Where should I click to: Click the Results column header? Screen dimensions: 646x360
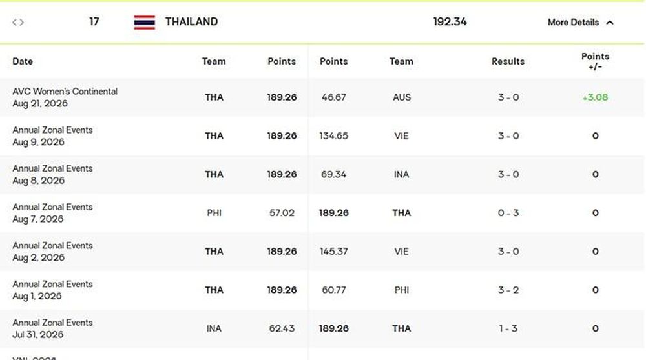[x=508, y=61]
